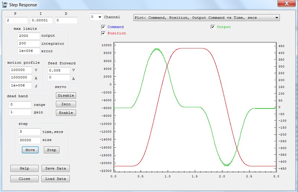298x192 pixels.
Task: Close the Step Response window
Action: tap(287, 3)
